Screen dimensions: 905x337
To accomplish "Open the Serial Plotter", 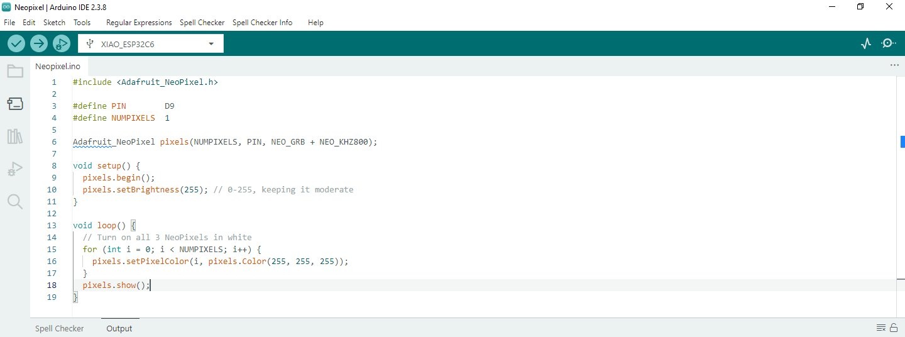I will 866,43.
